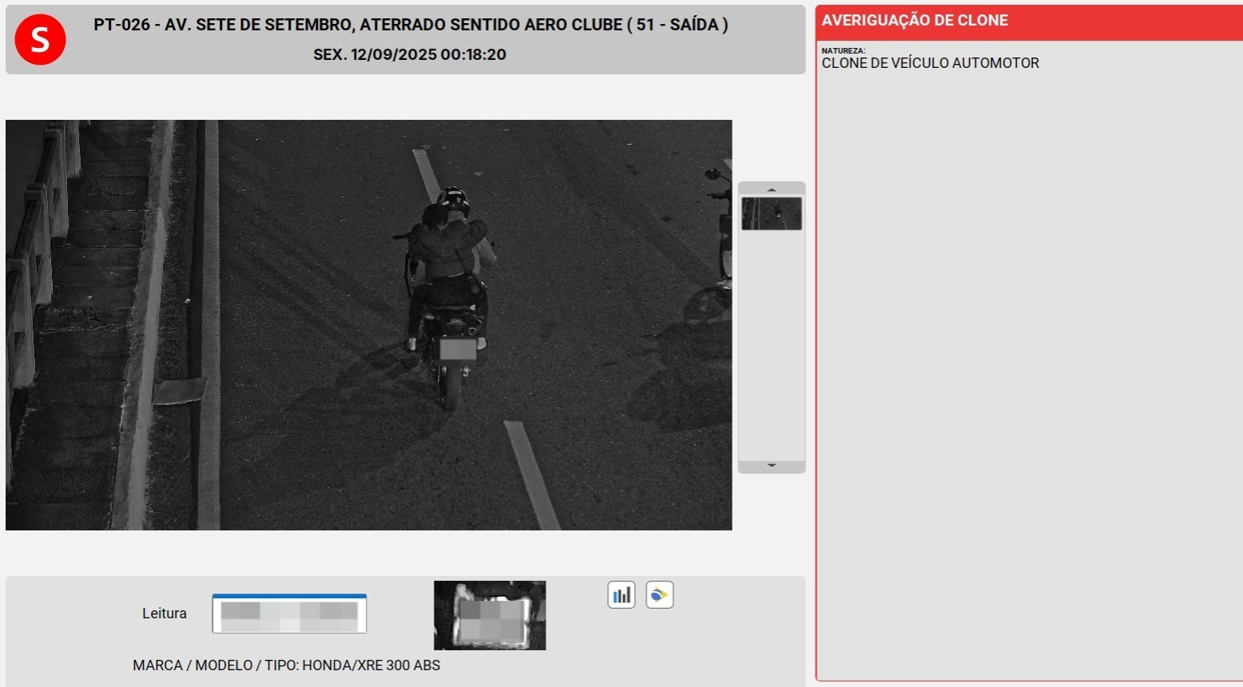Click the red S status icon
This screenshot has height=687, width=1243.
click(x=40, y=39)
